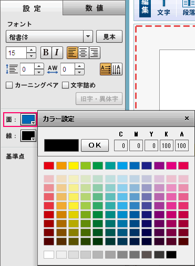Pick the palest pink swatch in first column
The width and height of the screenshot is (195, 266).
[49, 179]
